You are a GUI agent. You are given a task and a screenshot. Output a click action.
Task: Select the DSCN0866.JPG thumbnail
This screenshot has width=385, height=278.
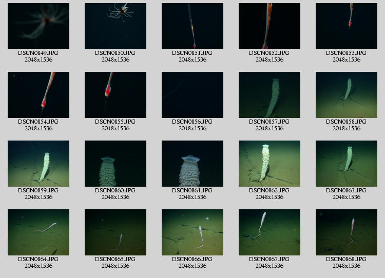[x=192, y=232]
